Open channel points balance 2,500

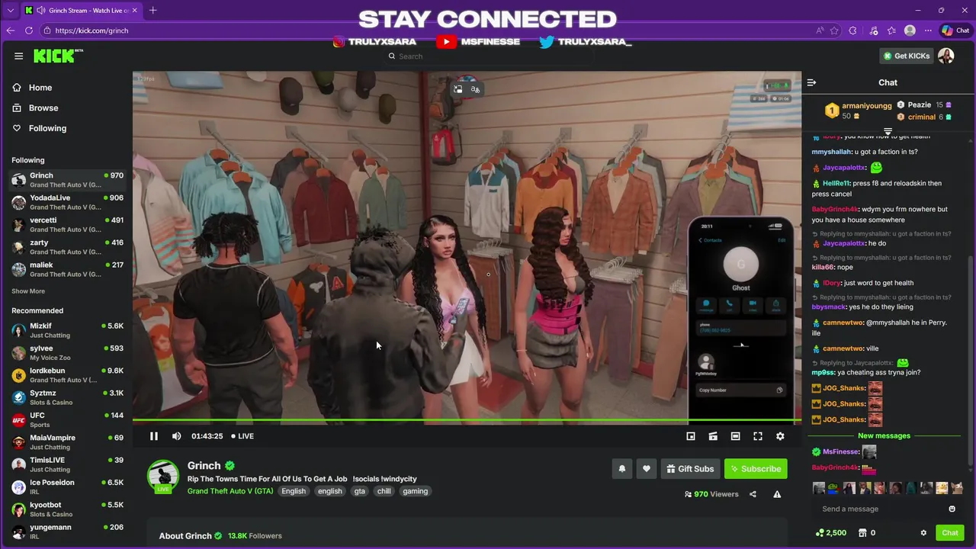tap(831, 533)
